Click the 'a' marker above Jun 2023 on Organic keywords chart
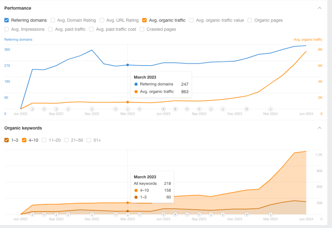 click(163, 214)
